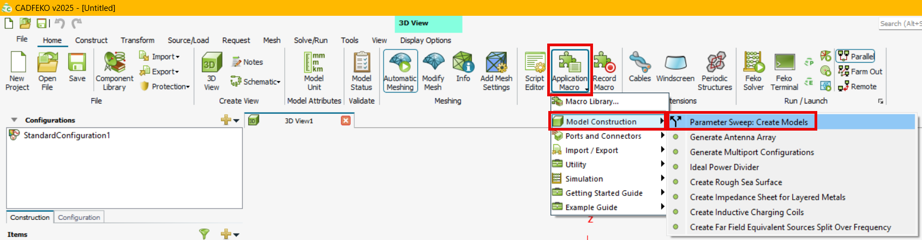Toggle the Farm Out option
Screen dimensions: 922x240
pyautogui.click(x=860, y=71)
